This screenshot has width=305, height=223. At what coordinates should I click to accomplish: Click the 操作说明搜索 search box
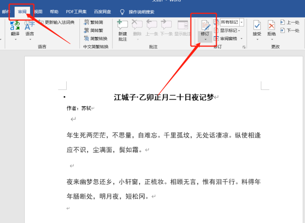point(141,12)
